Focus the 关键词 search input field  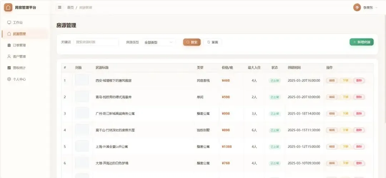click(x=96, y=42)
